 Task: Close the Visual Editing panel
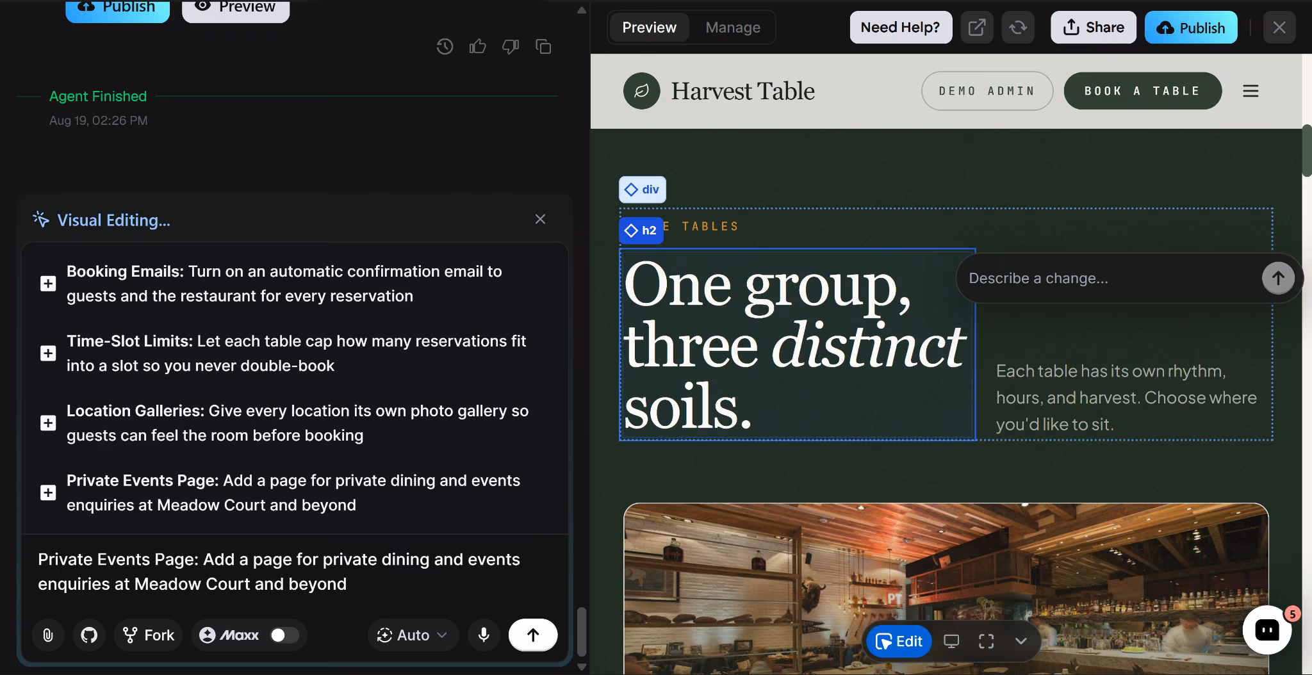click(x=540, y=219)
